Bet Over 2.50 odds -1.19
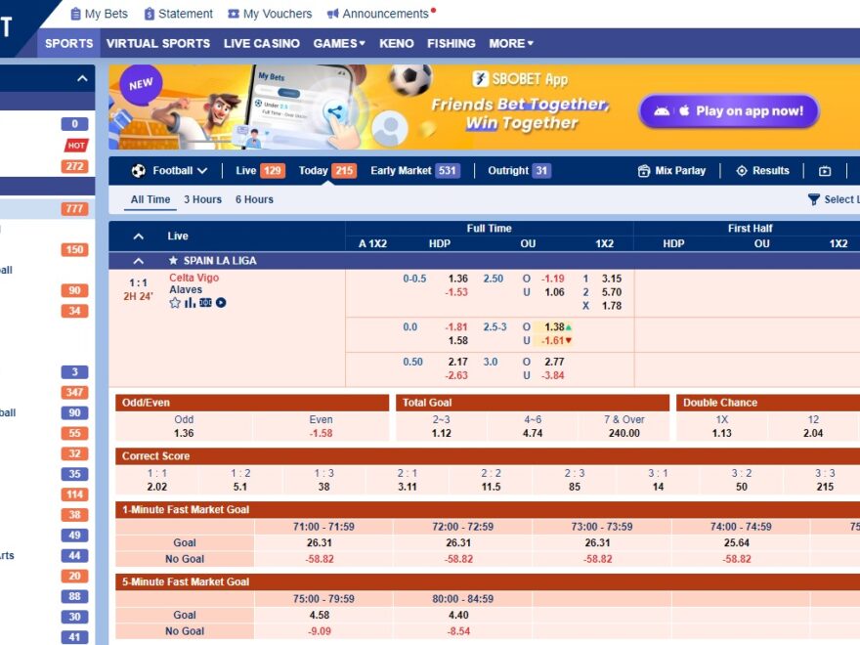 (x=553, y=279)
